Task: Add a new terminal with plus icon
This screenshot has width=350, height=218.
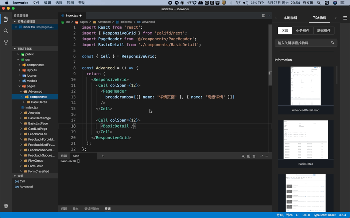Action: (103, 156)
